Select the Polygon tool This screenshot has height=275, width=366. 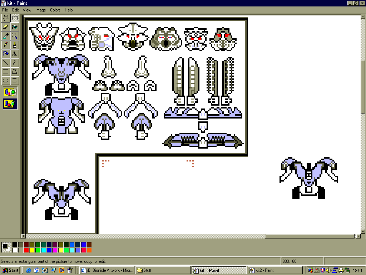[14, 72]
